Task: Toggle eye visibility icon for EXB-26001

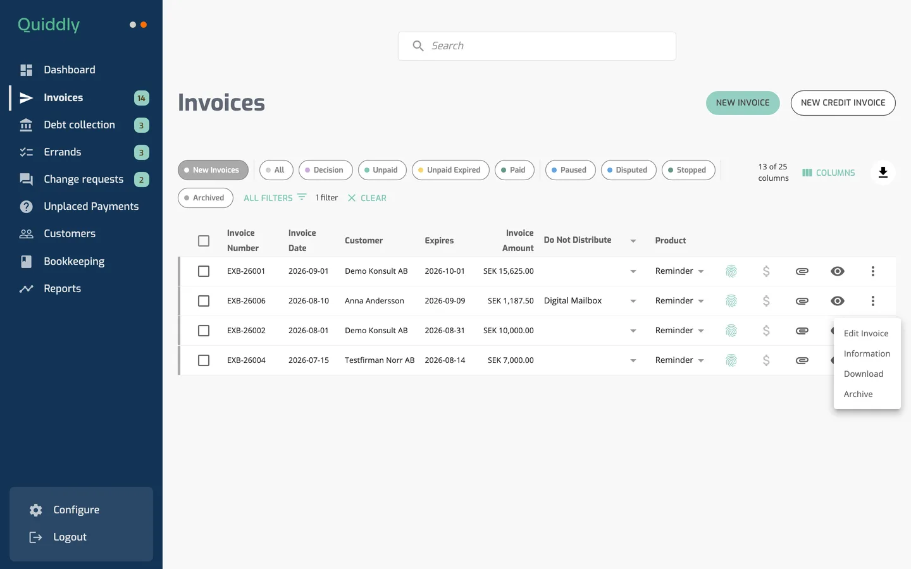Action: pyautogui.click(x=838, y=271)
